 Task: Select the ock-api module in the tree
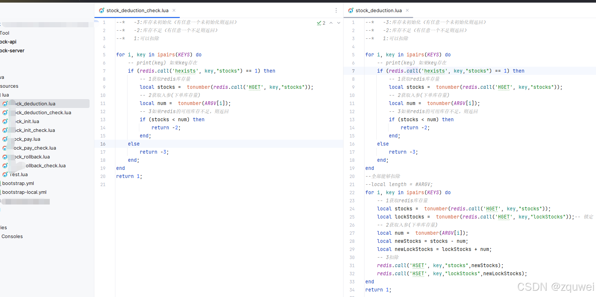pos(8,42)
